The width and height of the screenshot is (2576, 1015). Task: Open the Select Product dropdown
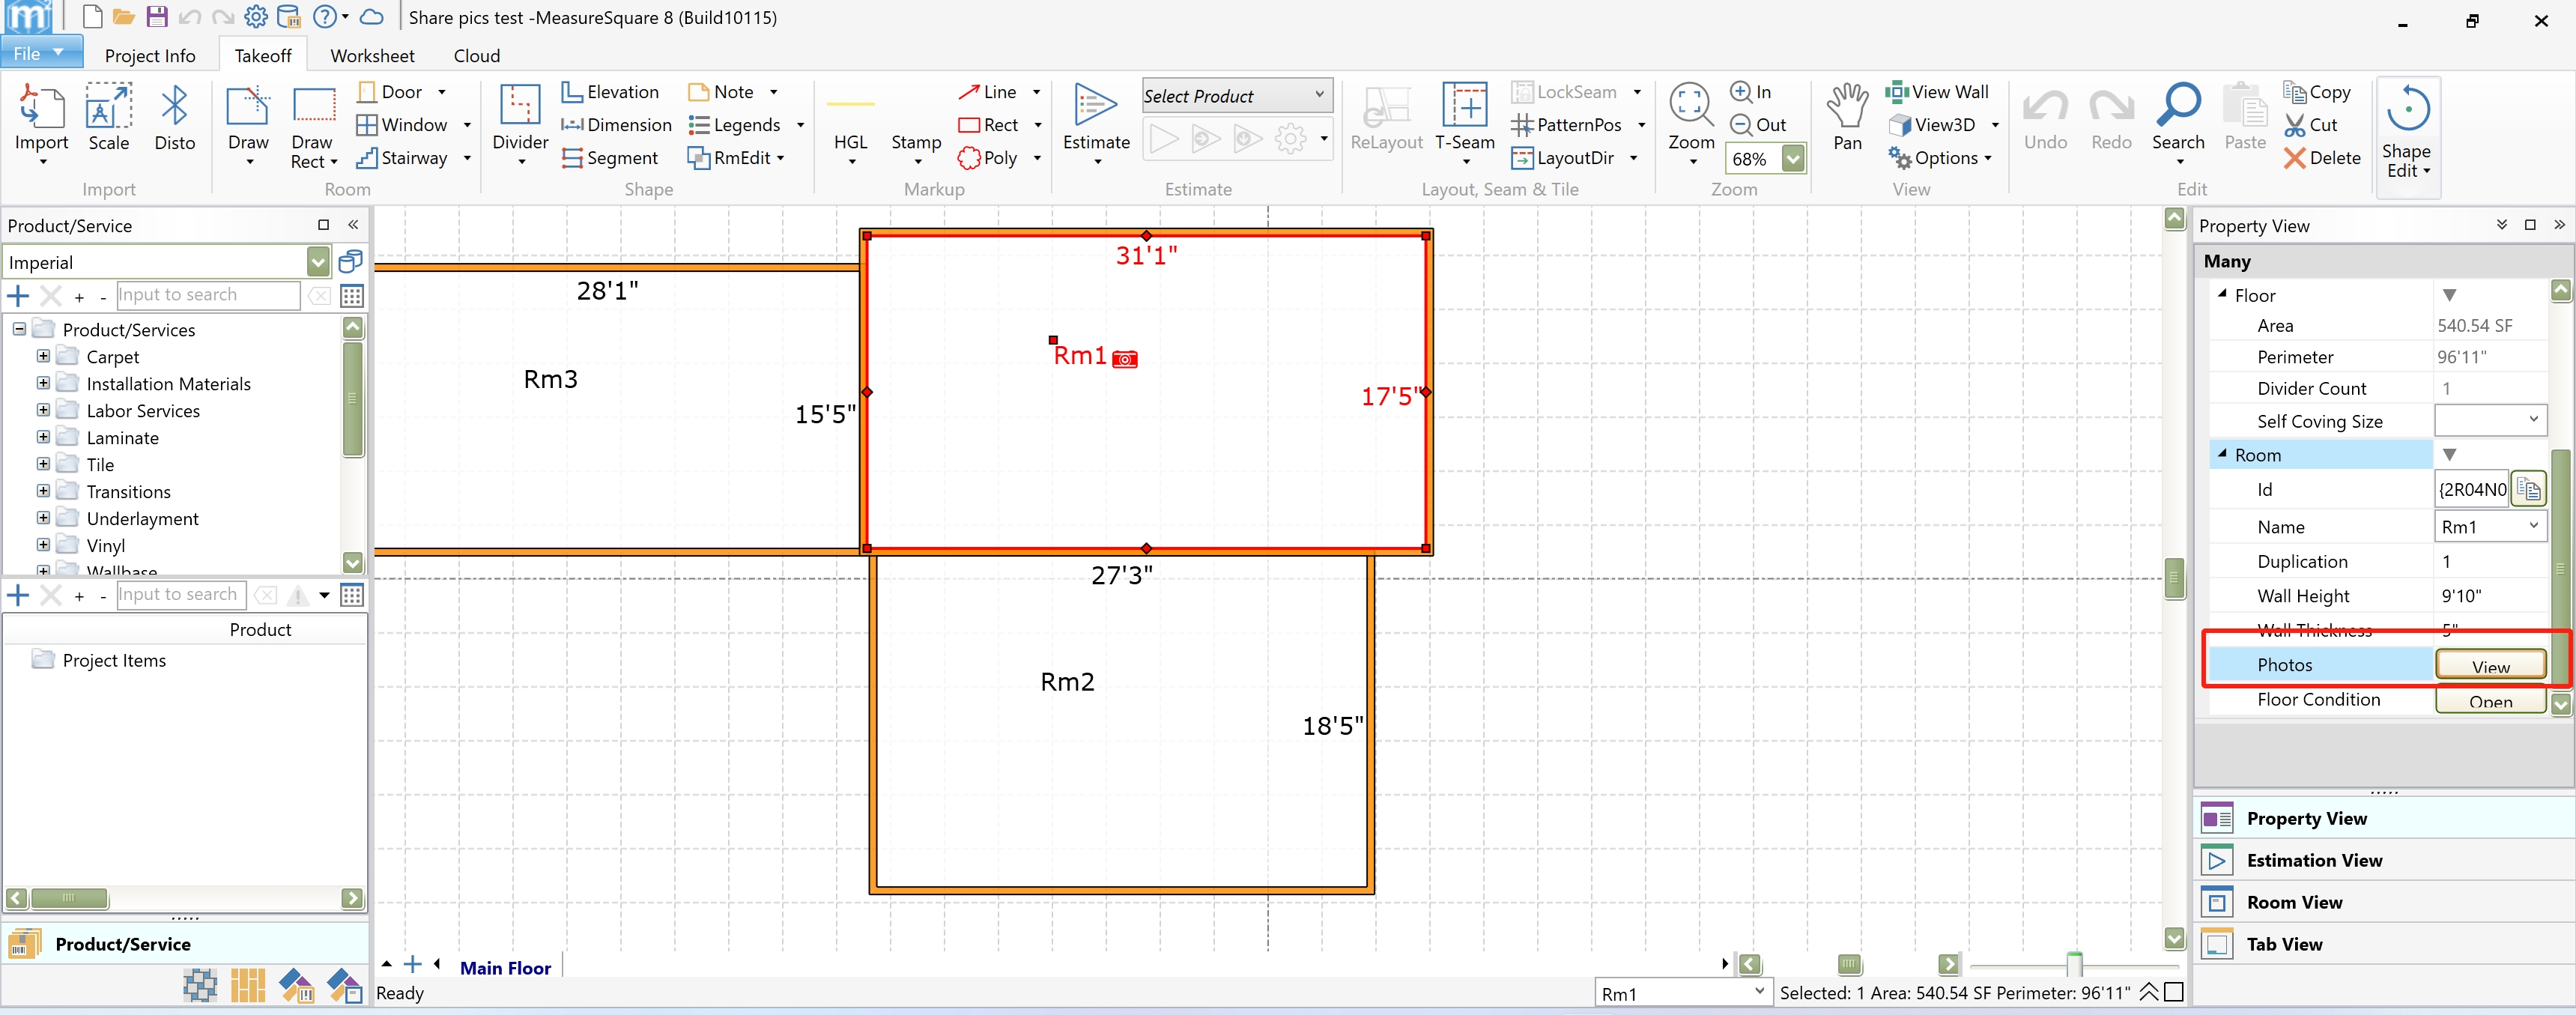(1319, 95)
